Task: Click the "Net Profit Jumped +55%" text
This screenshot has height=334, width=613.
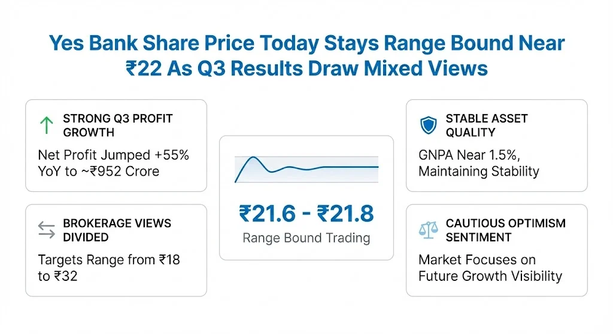Action: tap(113, 155)
